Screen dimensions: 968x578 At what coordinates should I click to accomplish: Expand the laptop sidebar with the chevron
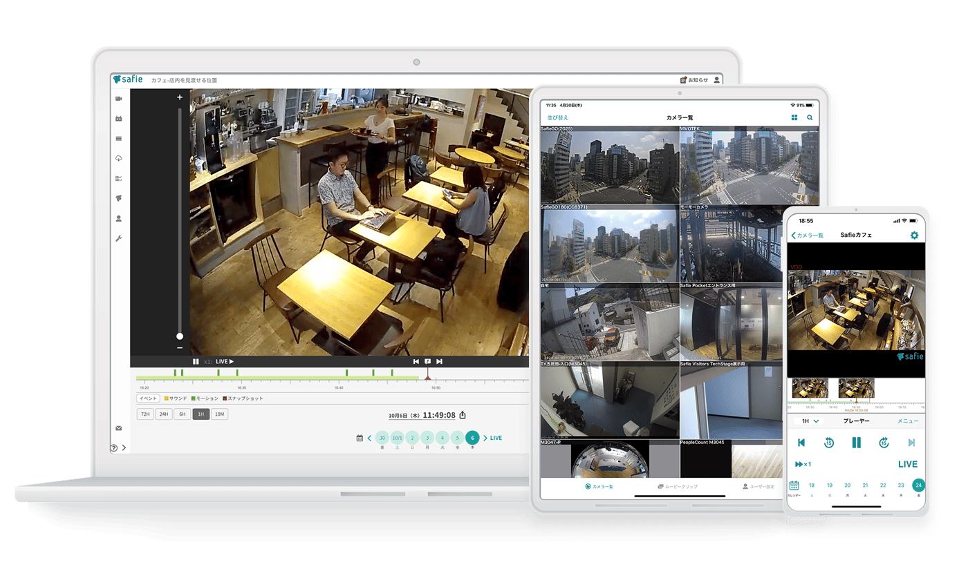point(124,448)
